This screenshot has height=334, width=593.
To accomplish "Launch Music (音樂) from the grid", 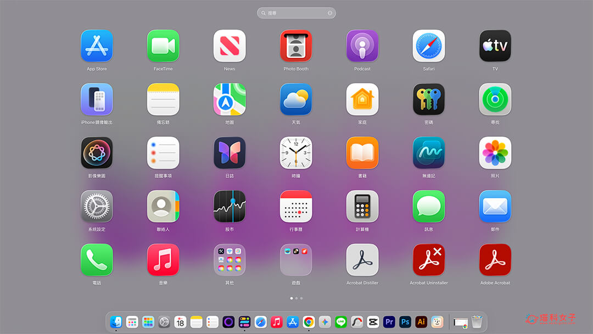I will coord(163,260).
